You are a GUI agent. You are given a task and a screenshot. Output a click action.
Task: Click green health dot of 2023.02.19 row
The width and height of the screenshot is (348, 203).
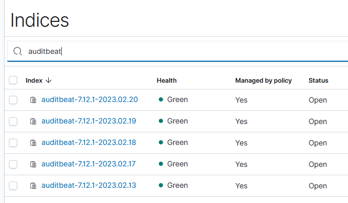[x=161, y=121]
